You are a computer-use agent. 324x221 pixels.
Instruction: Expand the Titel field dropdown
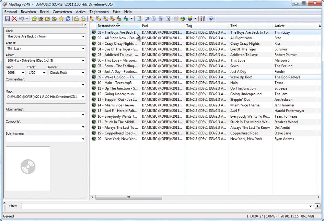pyautogui.click(x=83, y=36)
